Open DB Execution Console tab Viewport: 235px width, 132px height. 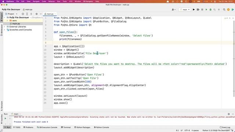47,127
